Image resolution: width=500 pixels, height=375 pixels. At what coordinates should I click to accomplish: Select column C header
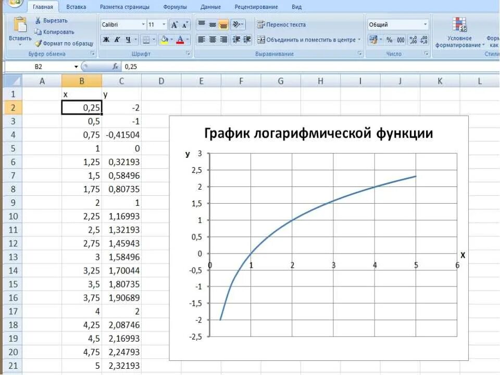[121, 81]
